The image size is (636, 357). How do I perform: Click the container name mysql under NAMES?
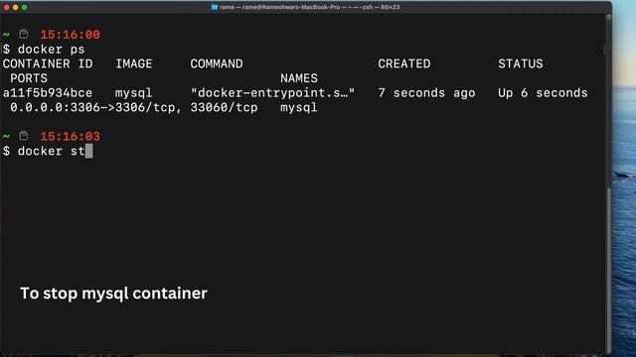click(299, 108)
